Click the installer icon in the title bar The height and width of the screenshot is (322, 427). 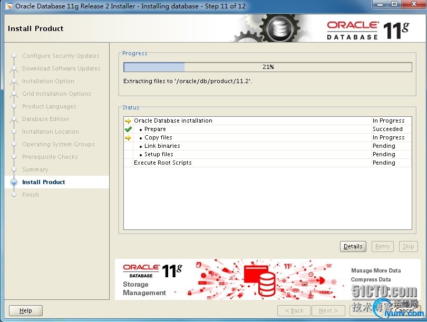[9, 6]
